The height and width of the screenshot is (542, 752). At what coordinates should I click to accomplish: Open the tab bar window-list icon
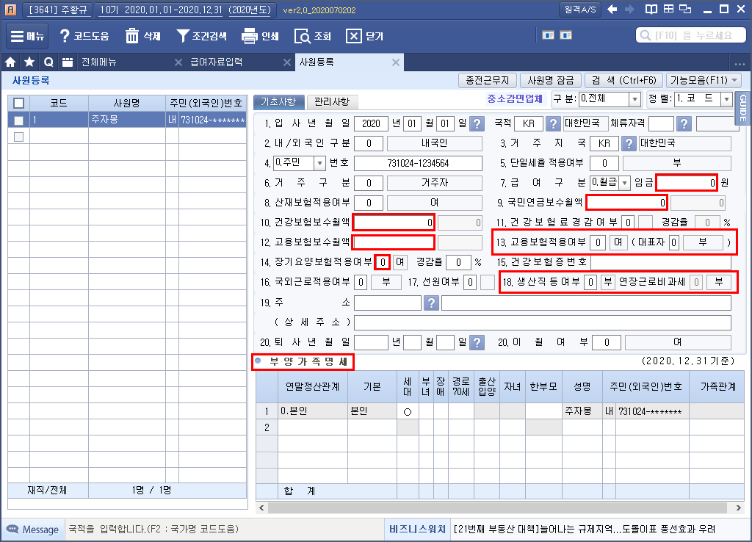coord(68,62)
